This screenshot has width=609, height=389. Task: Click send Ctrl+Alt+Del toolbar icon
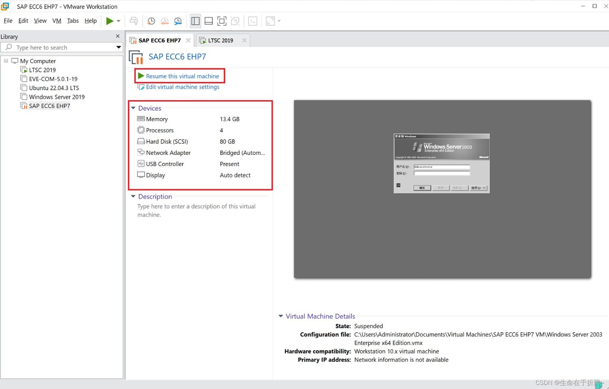point(134,21)
